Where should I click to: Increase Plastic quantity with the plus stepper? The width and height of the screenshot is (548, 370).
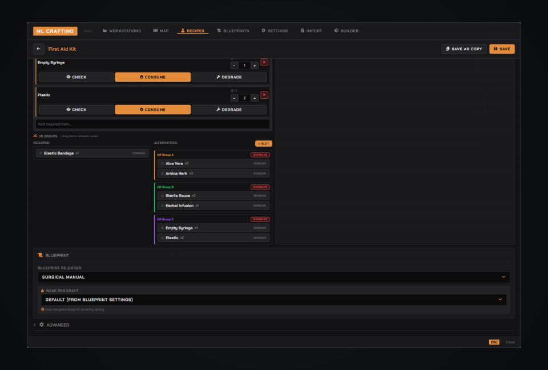click(255, 98)
